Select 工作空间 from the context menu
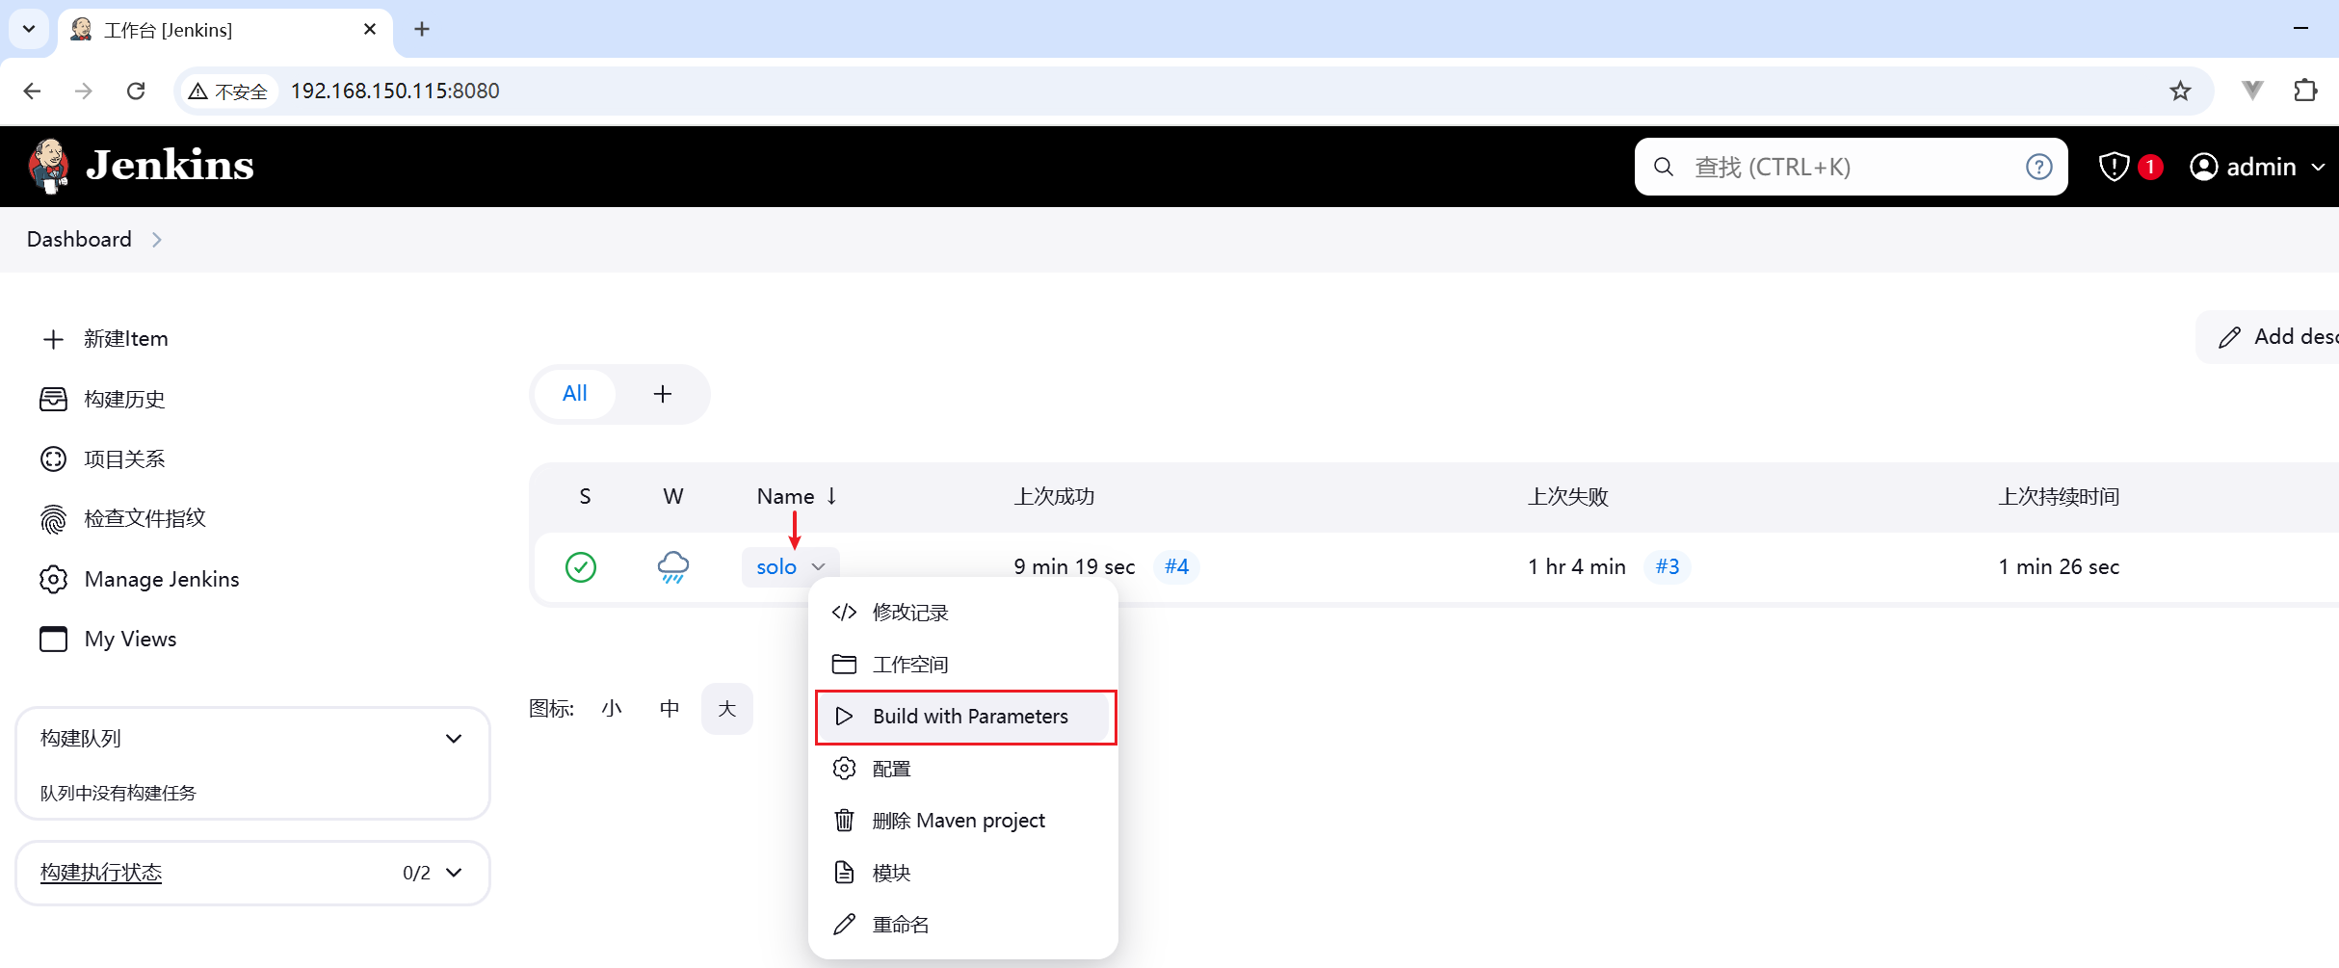Screen dimensions: 2339x968 click(x=963, y=665)
